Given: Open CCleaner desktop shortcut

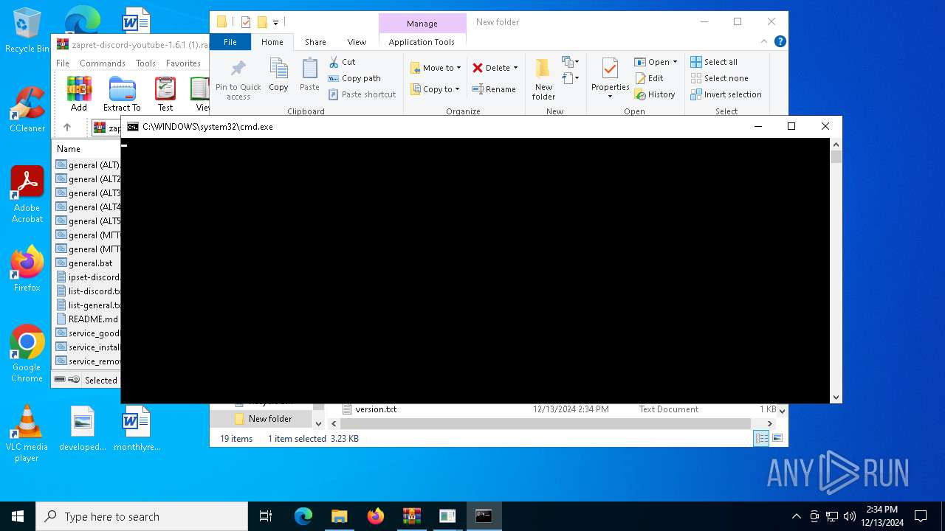Looking at the screenshot, I should tap(27, 109).
